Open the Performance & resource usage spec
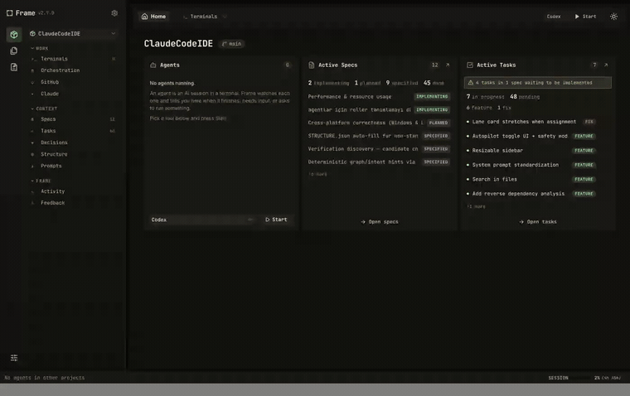The image size is (630, 396). pyautogui.click(x=379, y=97)
